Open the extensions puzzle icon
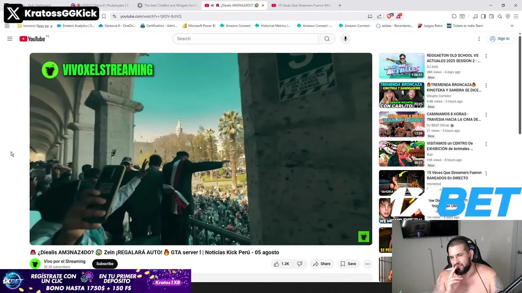522x293 pixels. [x=454, y=16]
